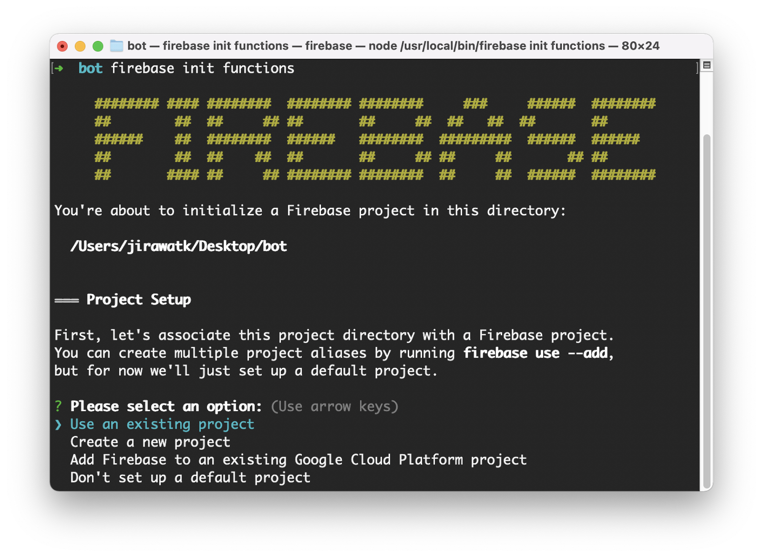The height and width of the screenshot is (557, 763).
Task: Click the terminal vertical scrollbar thumb
Action: coord(707,312)
